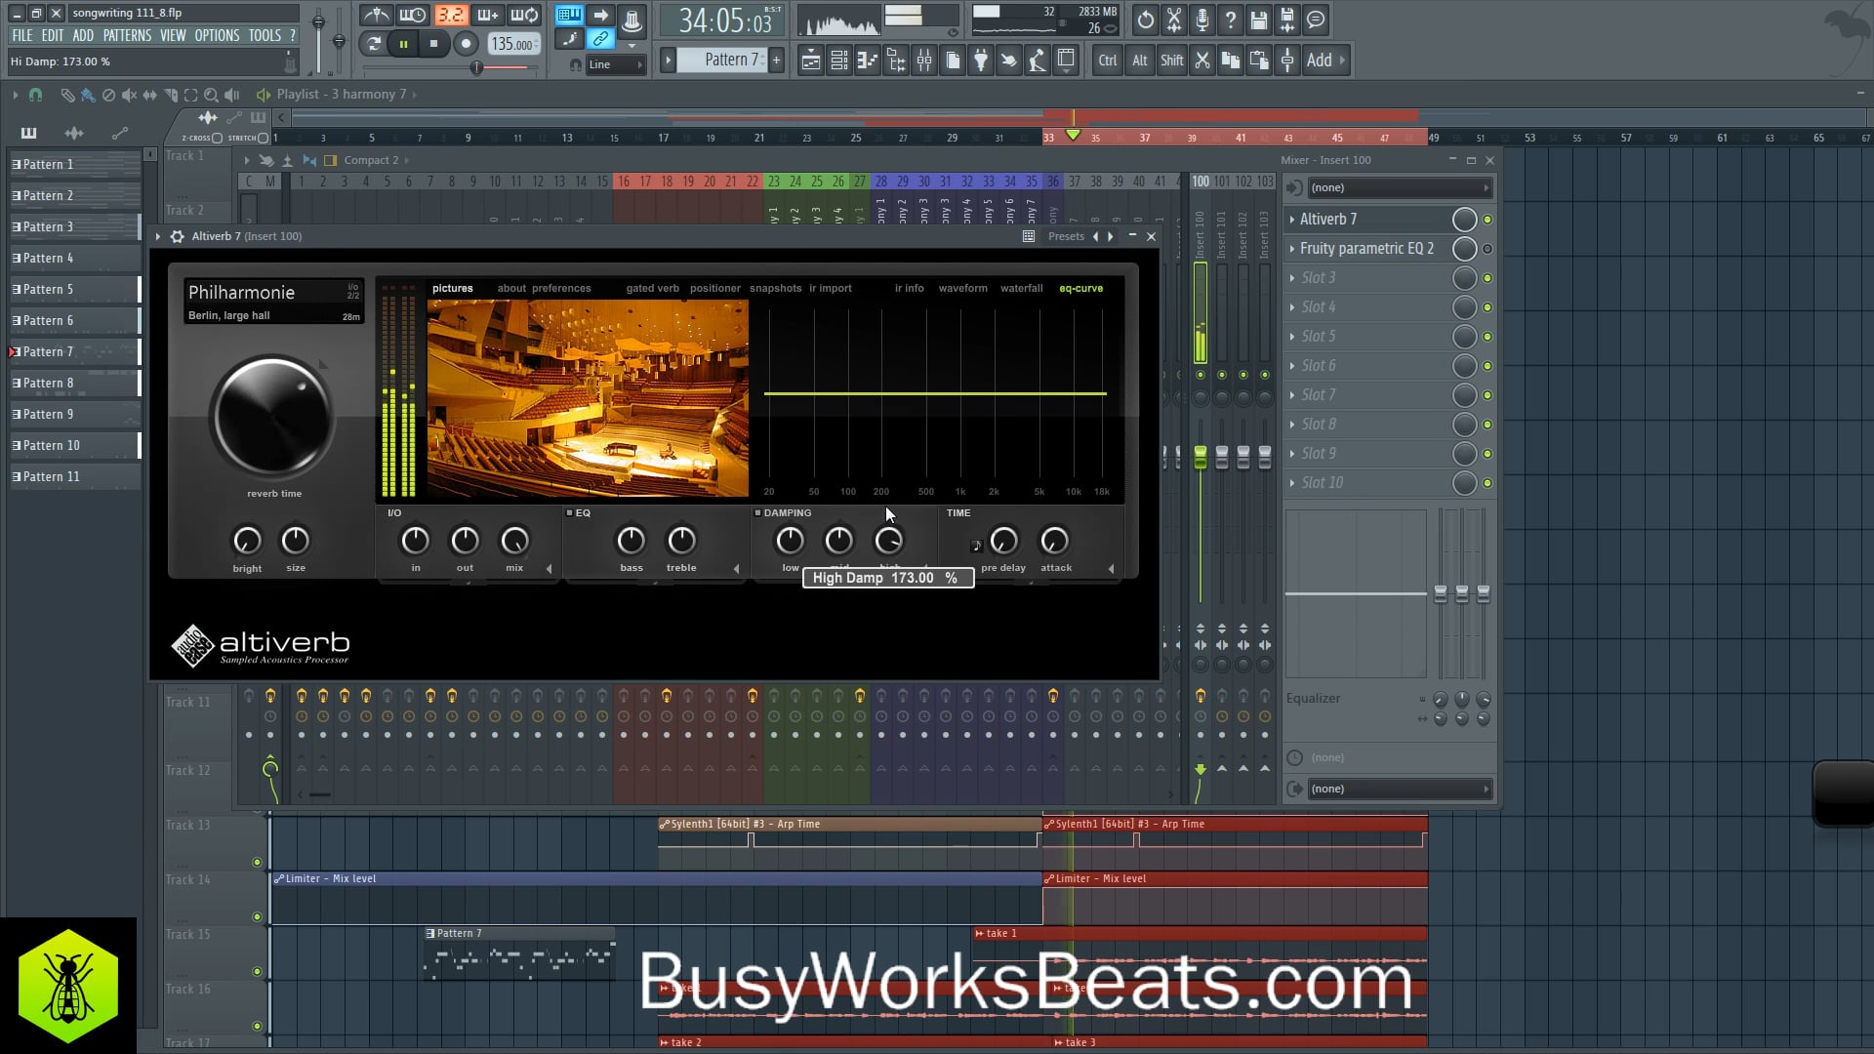The image size is (1874, 1054).
Task: Open the EDIT menu
Action: 53,35
